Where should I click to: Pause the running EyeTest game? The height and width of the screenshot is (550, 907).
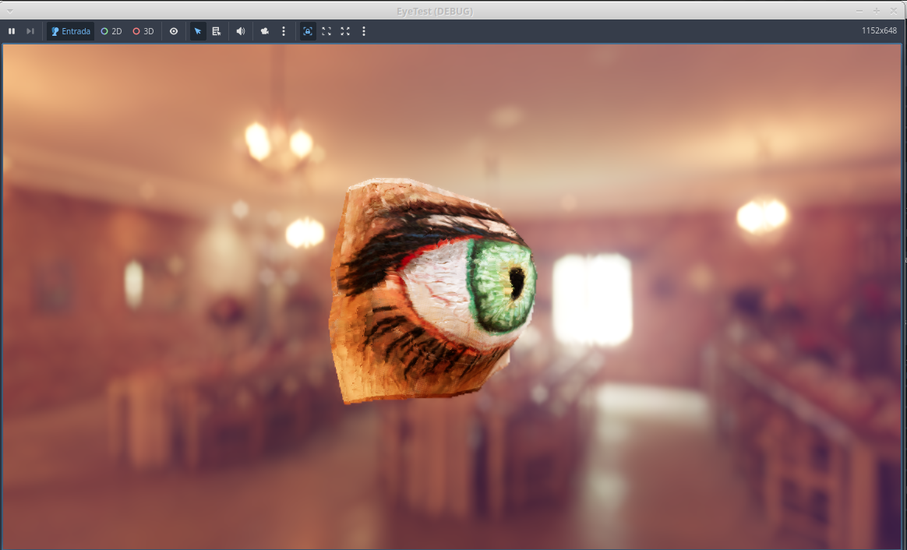pyautogui.click(x=12, y=31)
